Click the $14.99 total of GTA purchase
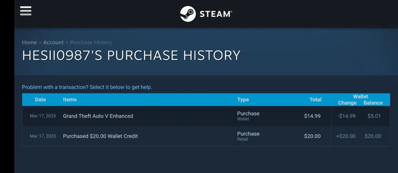Screen dimensions: 398x173 [312, 116]
